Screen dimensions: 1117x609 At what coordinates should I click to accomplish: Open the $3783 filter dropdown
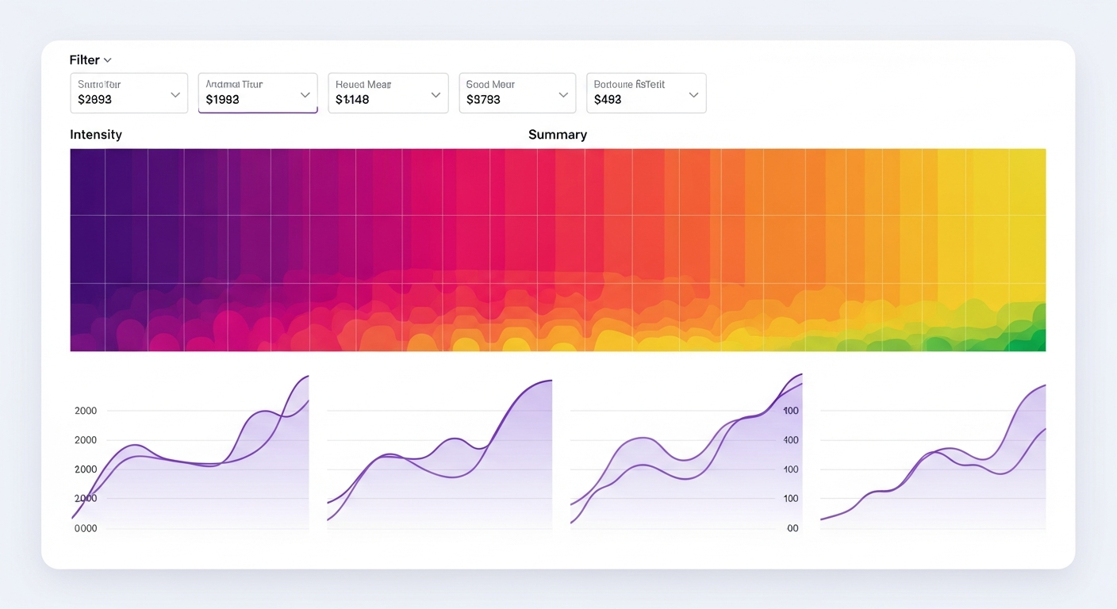[x=516, y=93]
